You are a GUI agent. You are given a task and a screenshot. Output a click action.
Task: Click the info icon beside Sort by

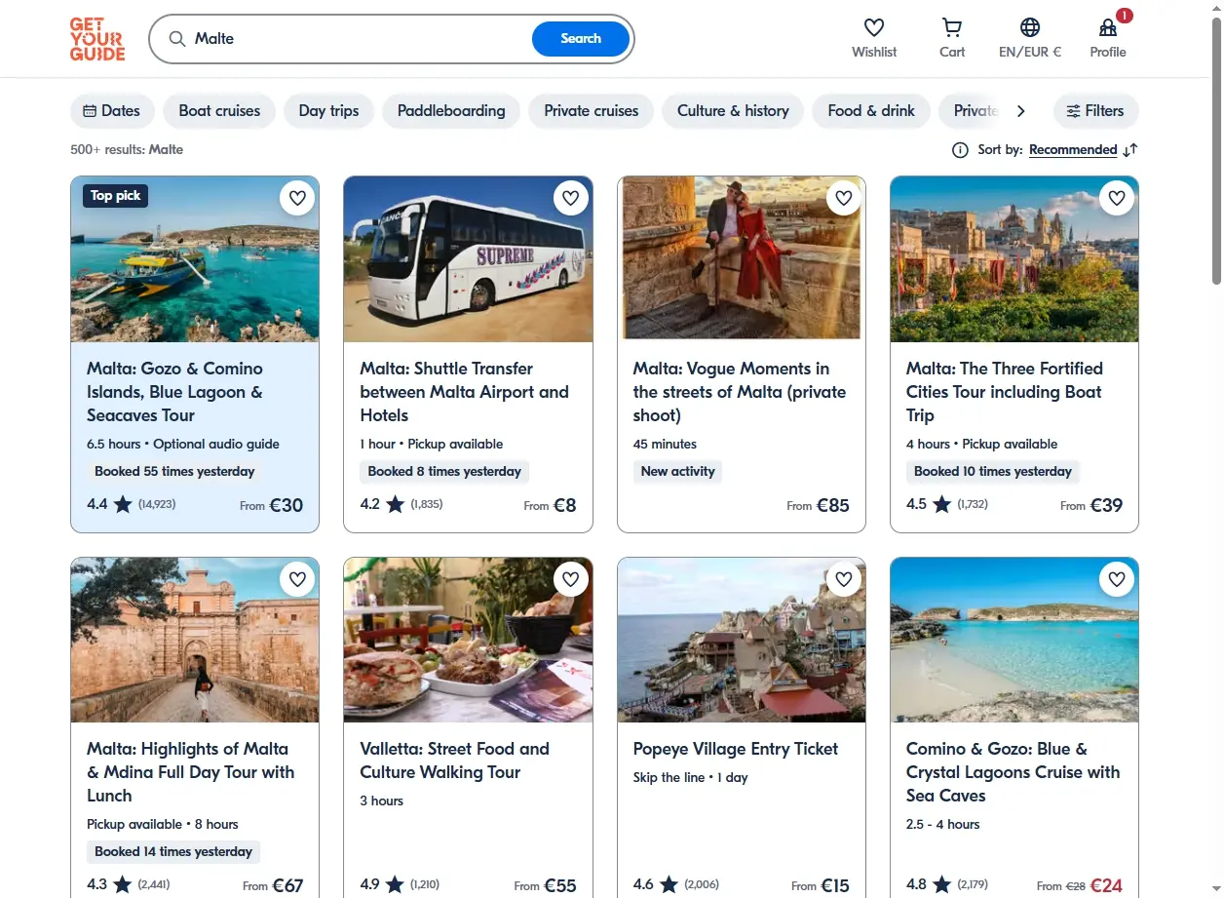(x=960, y=150)
